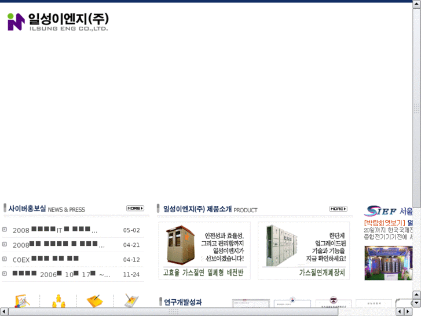Click the certificate strip left-arrow button
The image size is (421, 316).
400,312
